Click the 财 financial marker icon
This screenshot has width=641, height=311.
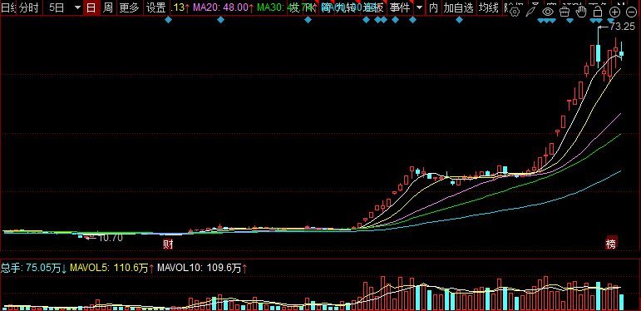tap(168, 244)
